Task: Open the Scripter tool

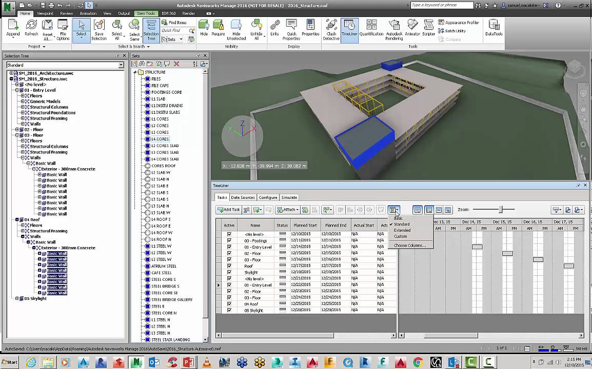Action: click(428, 28)
